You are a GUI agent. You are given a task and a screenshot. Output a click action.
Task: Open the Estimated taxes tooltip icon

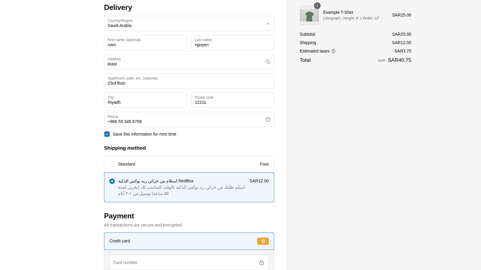coord(333,51)
